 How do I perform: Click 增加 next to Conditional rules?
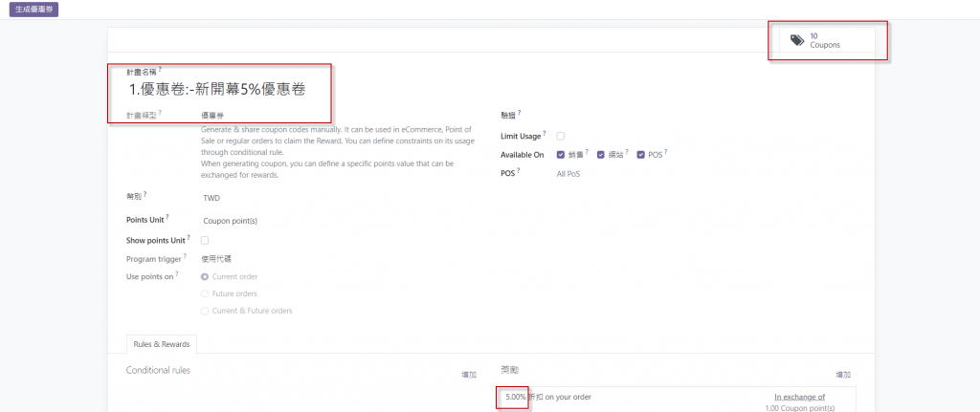pos(469,375)
